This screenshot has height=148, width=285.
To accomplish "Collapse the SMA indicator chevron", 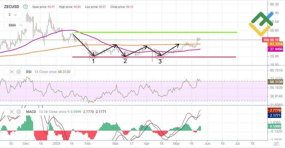I will coord(21,25).
